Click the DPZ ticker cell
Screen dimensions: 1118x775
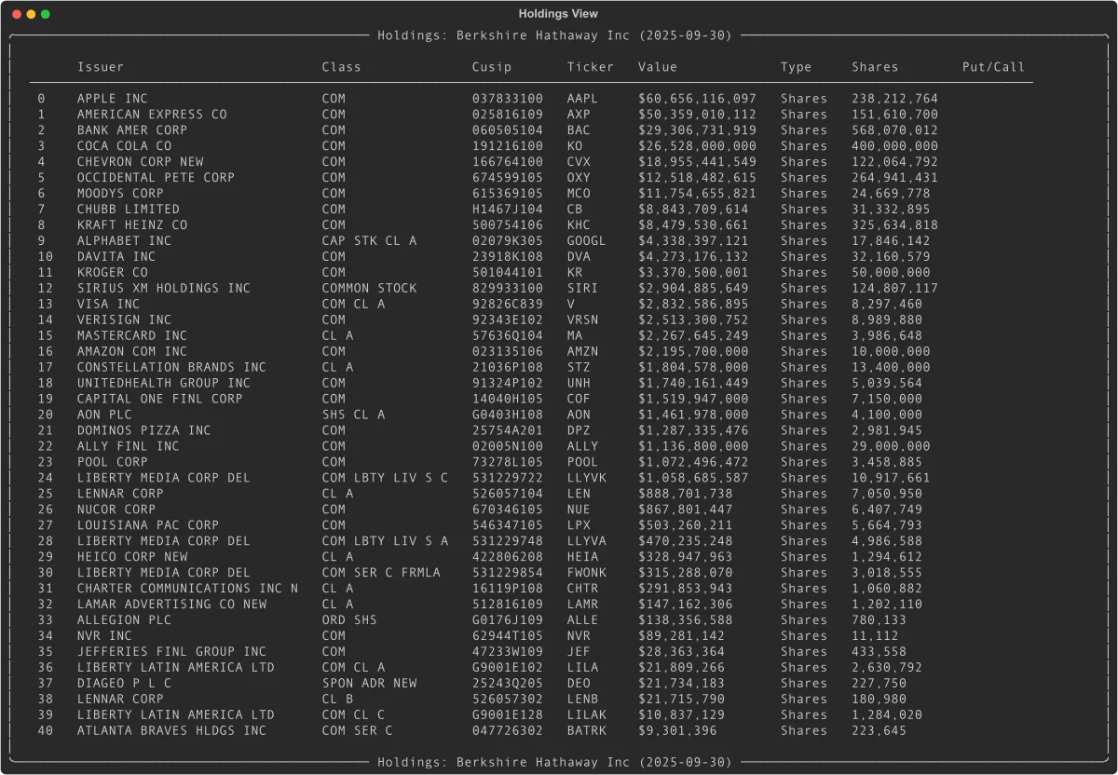(x=579, y=431)
